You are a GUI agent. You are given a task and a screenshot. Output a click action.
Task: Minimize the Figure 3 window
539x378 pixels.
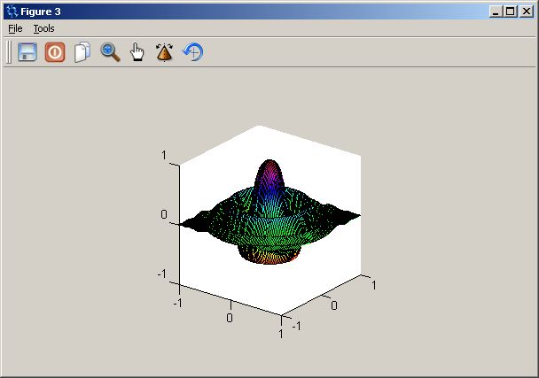pos(496,12)
